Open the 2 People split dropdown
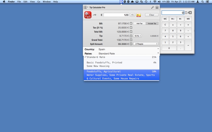Viewport: 212px width, 132px height. pyautogui.click(x=146, y=44)
